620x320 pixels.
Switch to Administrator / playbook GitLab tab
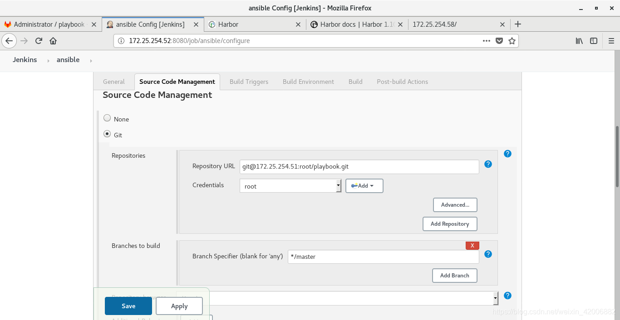click(x=49, y=24)
